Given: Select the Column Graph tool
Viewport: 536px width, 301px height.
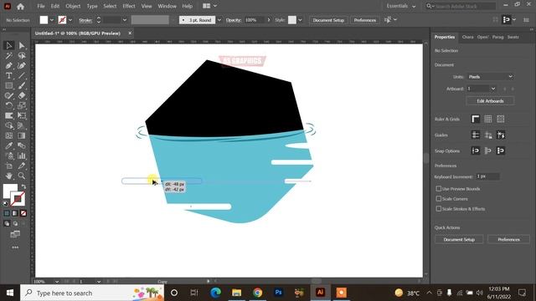Looking at the screenshot, I should (22, 156).
